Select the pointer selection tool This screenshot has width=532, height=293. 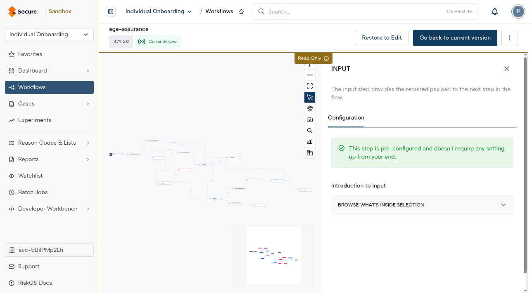[310, 97]
